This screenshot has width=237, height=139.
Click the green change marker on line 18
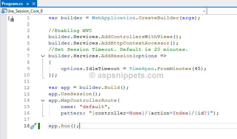point(39,126)
